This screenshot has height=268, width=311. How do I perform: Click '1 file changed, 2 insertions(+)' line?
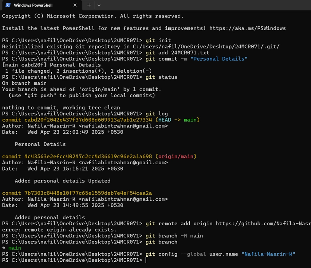point(79,71)
